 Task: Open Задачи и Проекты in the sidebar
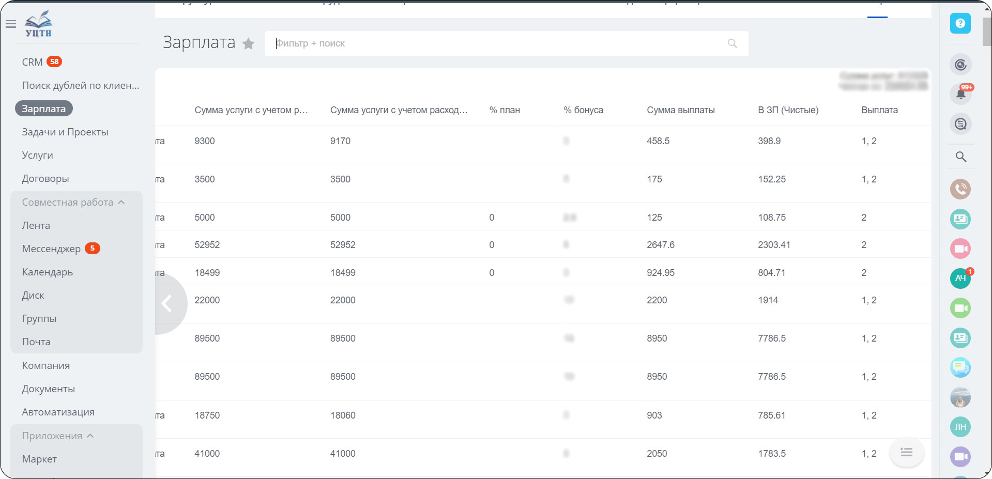coord(65,132)
